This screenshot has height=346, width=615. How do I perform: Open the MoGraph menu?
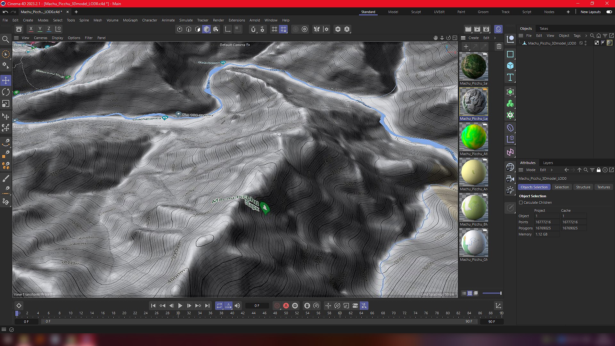(130, 20)
